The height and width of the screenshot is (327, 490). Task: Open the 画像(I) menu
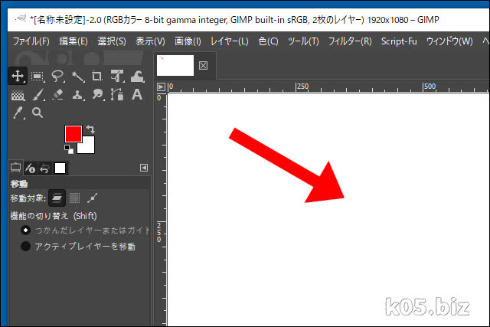(x=188, y=41)
